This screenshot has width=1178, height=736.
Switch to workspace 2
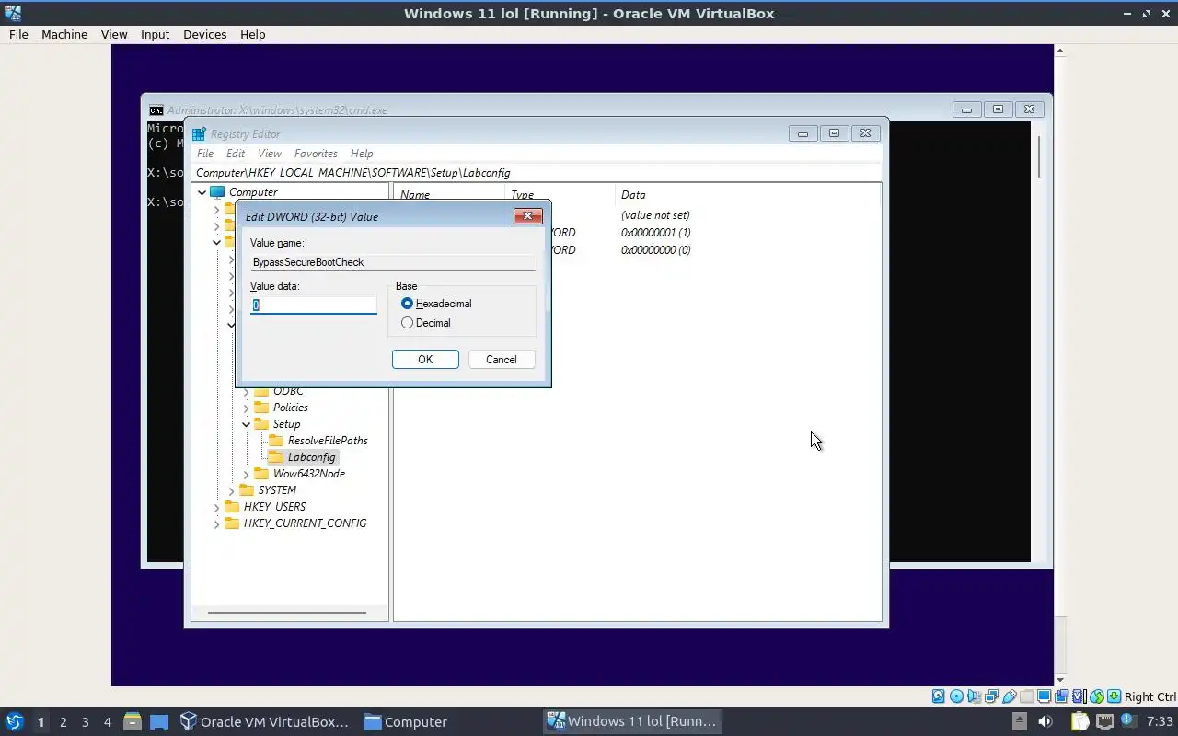tap(63, 722)
